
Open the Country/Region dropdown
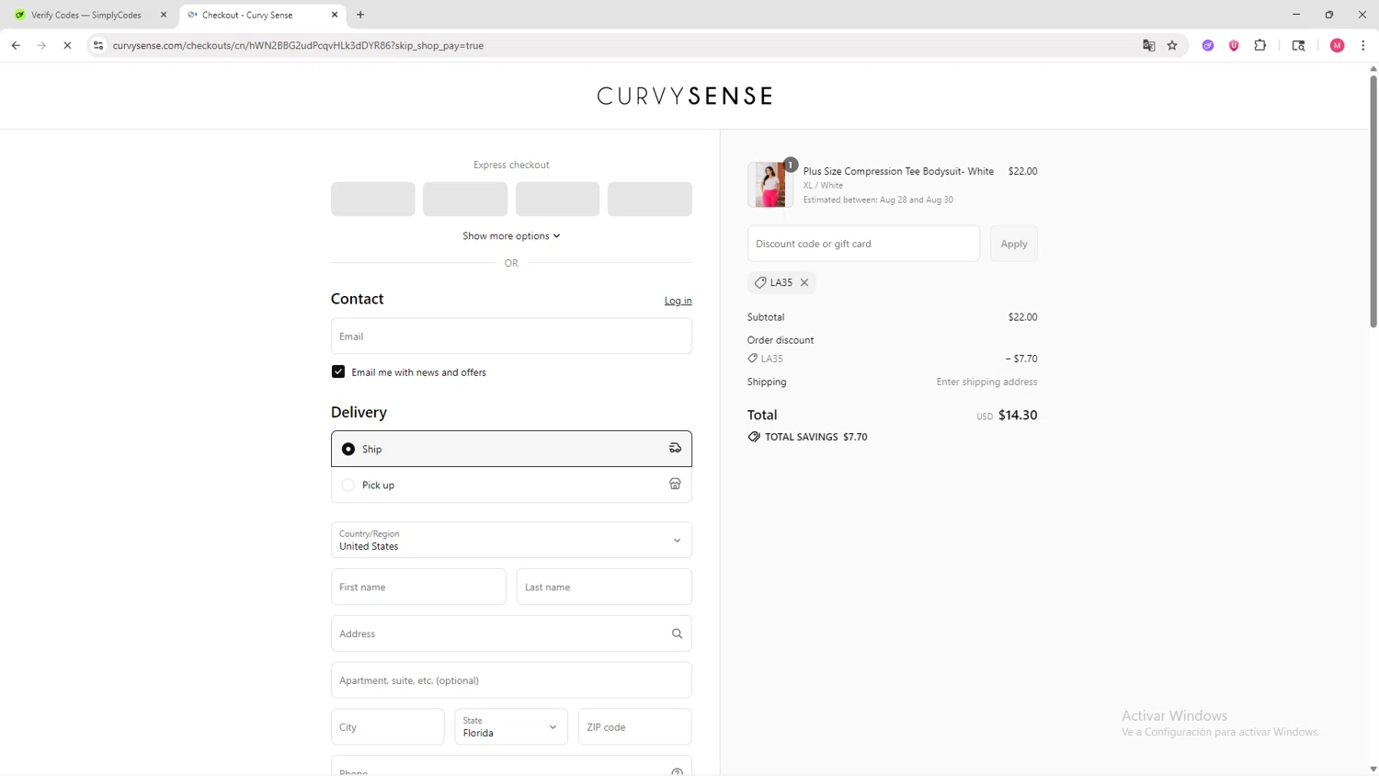(511, 540)
